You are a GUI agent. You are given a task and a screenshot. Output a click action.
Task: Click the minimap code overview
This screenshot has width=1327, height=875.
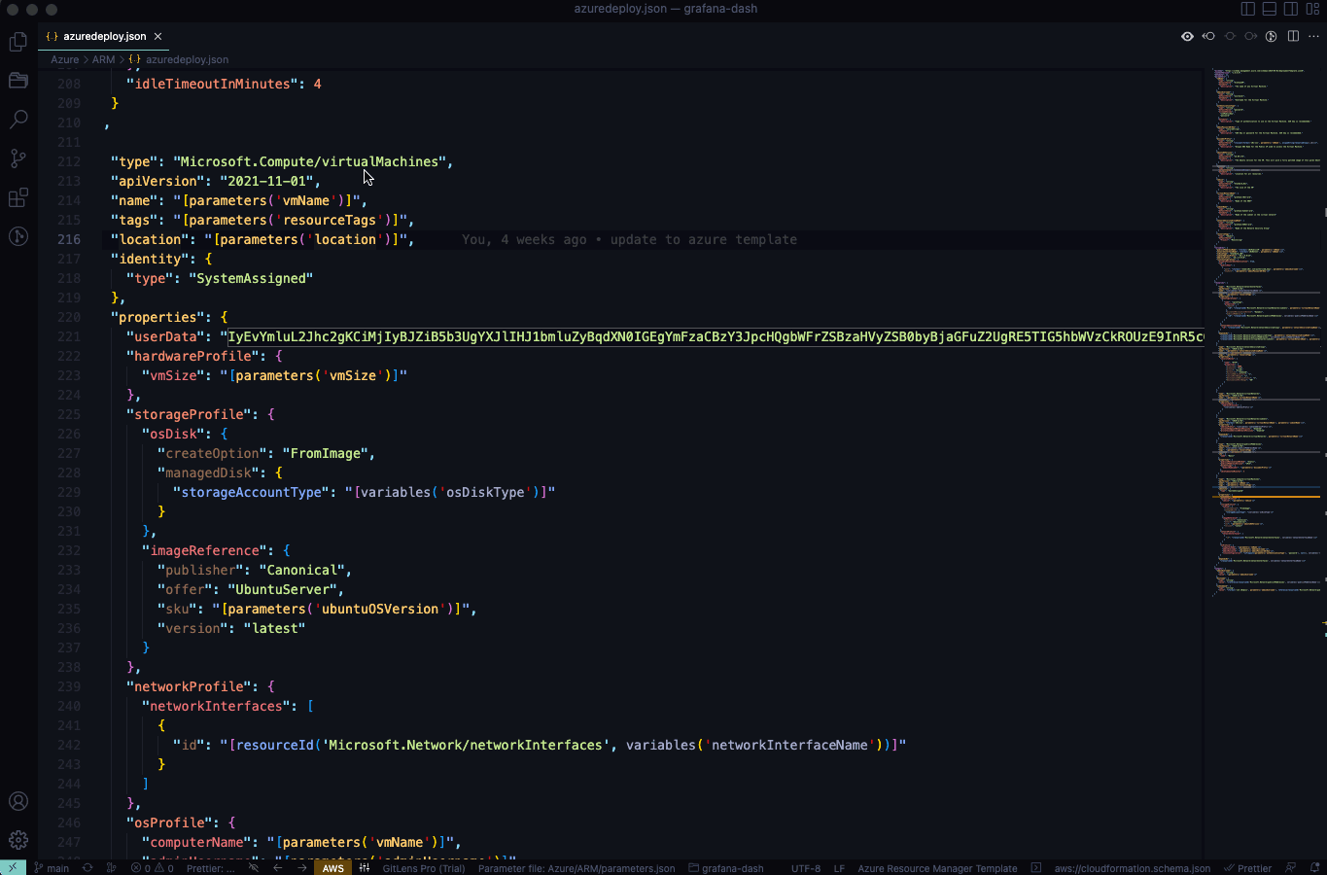click(x=1266, y=331)
